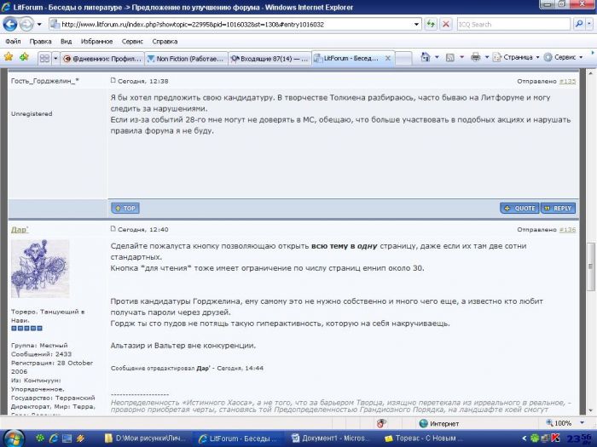The image size is (597, 447).
Task: Switch to the Non Fiction tab
Action: pos(184,59)
